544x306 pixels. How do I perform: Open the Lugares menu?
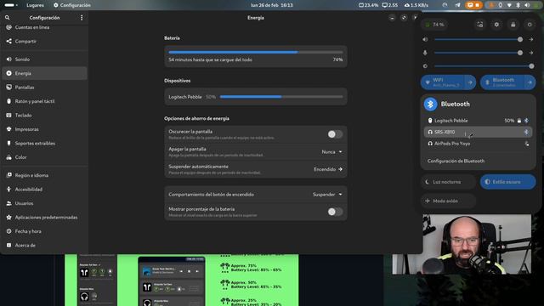pos(35,5)
